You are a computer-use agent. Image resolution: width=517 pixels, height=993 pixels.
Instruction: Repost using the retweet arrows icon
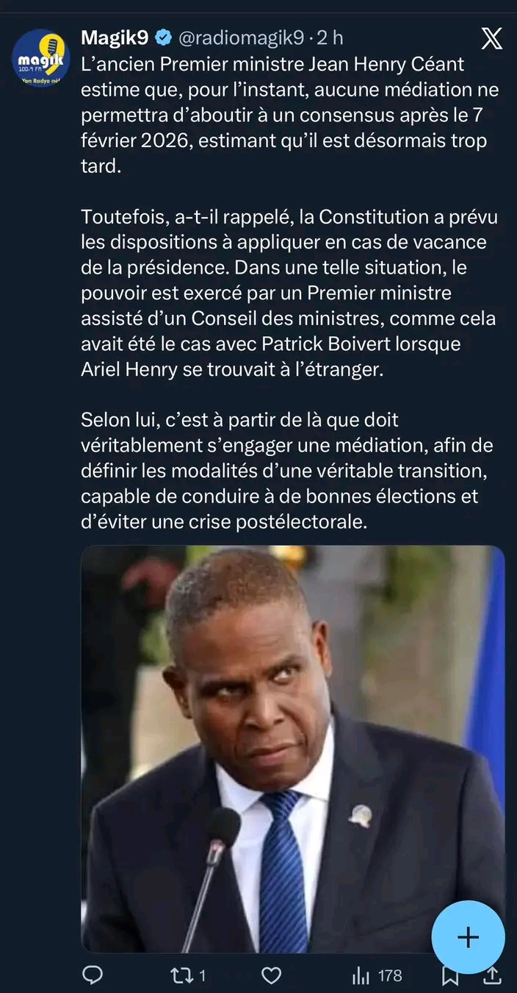tap(180, 975)
